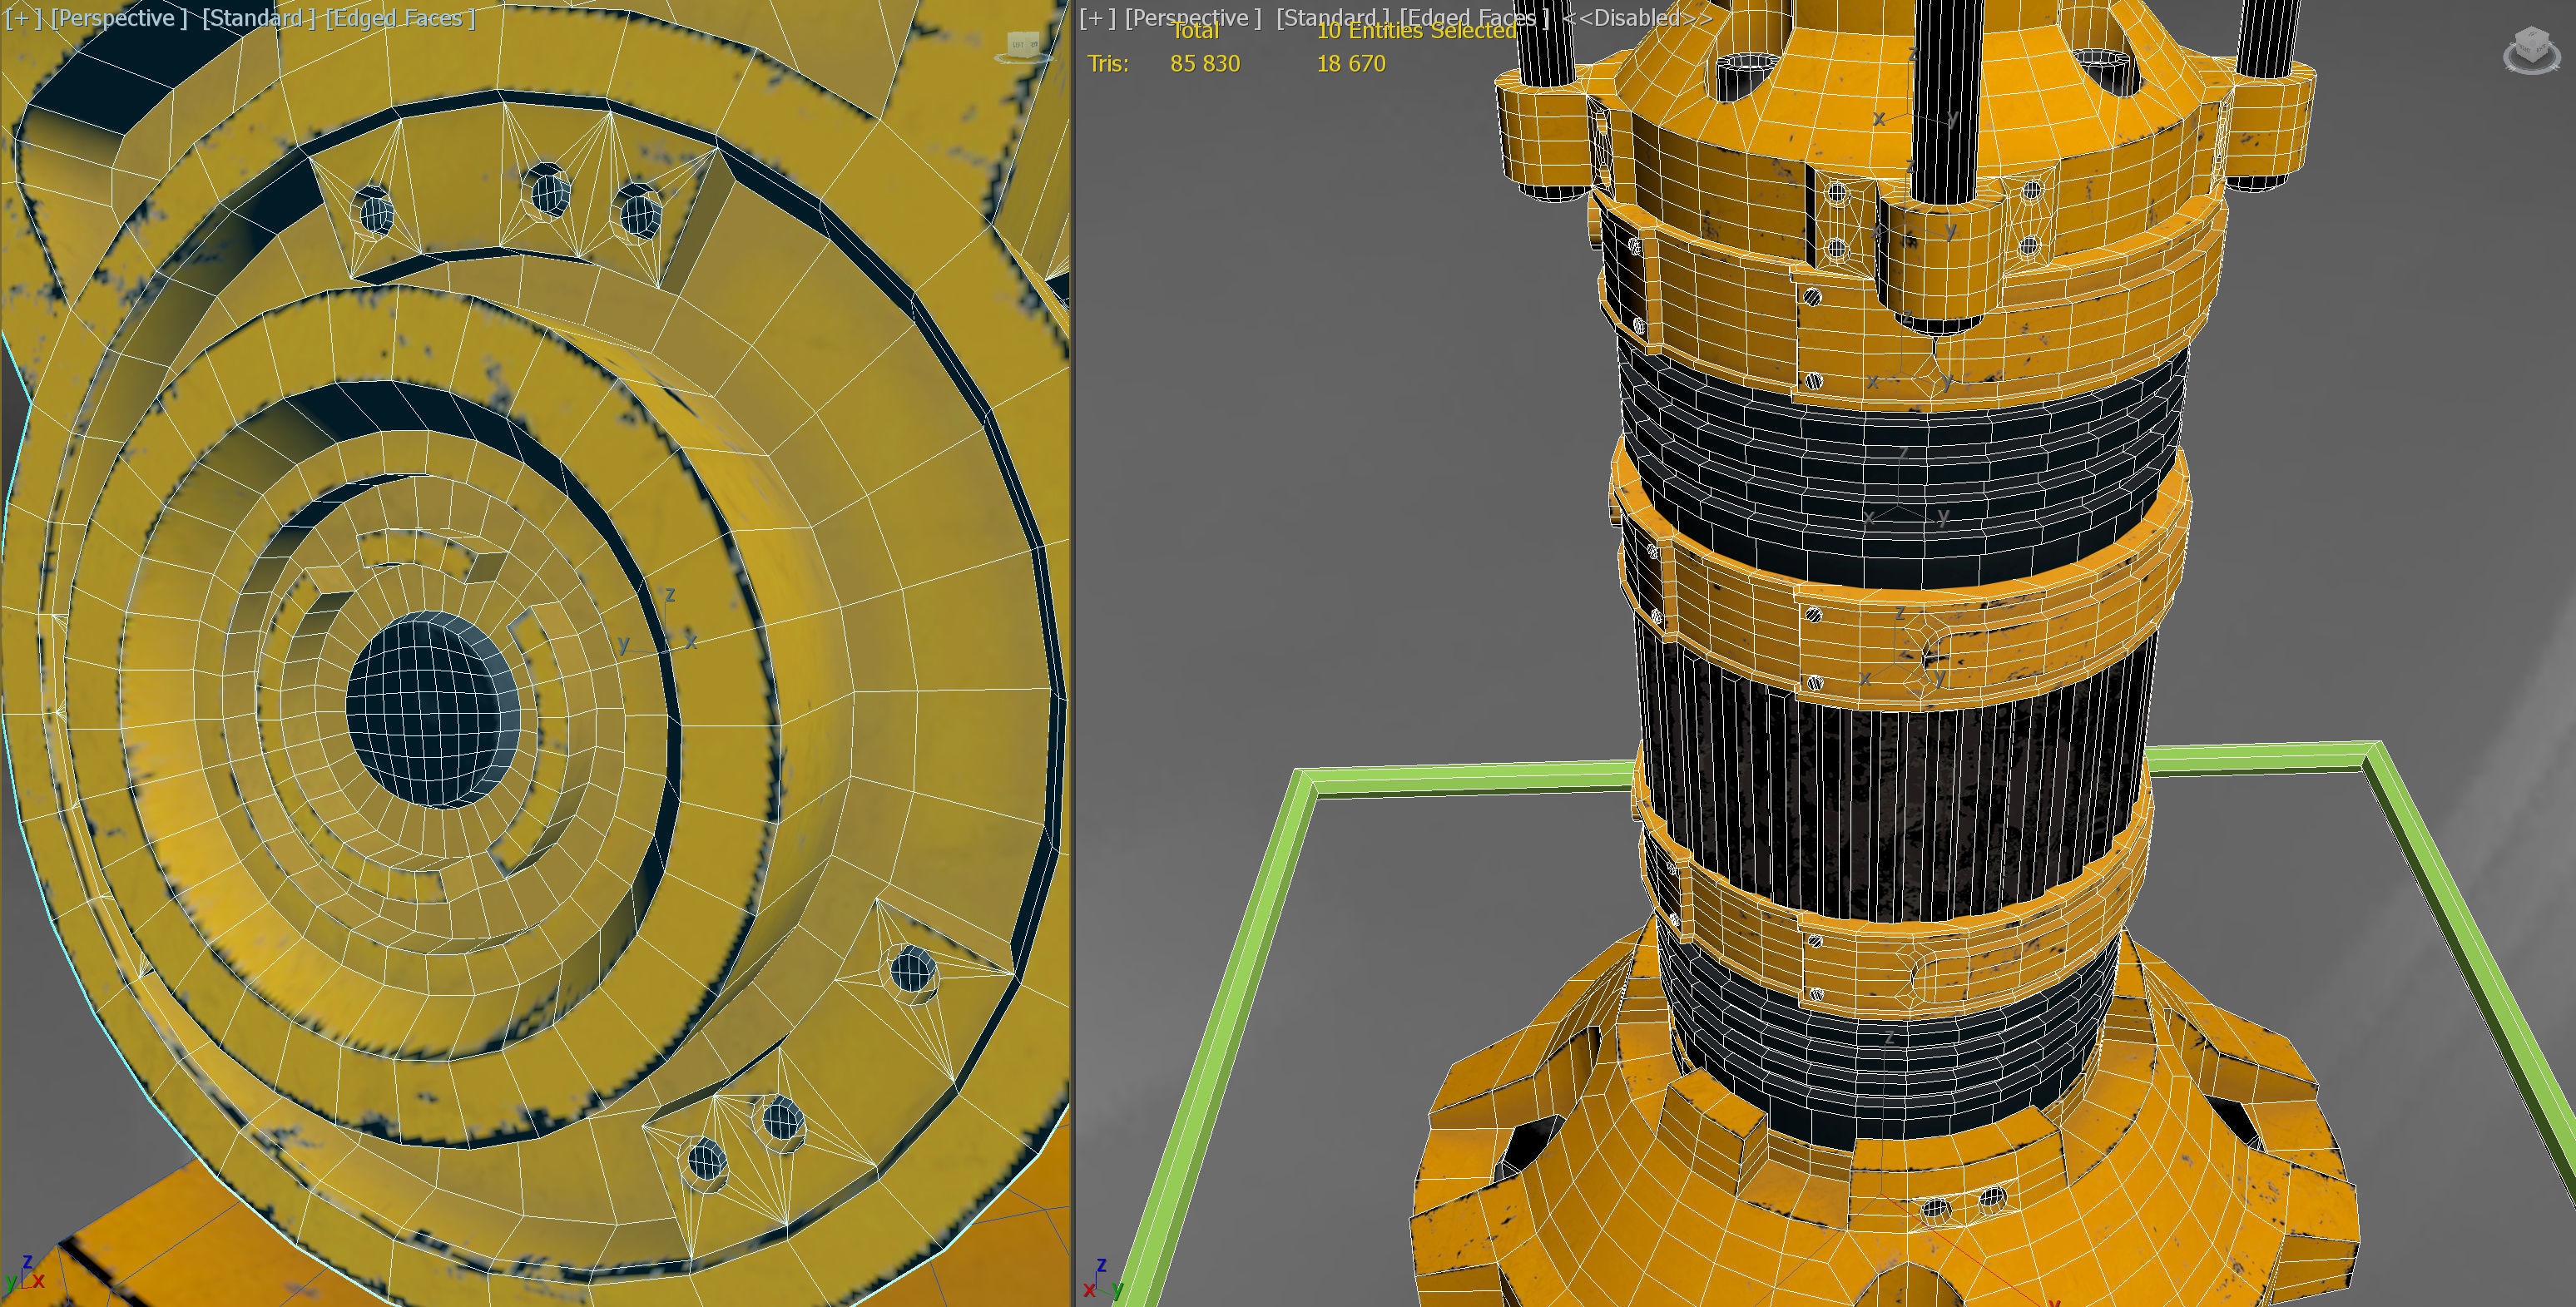Click the Total tris value 85 830
2576x1307 pixels.
(1205, 63)
